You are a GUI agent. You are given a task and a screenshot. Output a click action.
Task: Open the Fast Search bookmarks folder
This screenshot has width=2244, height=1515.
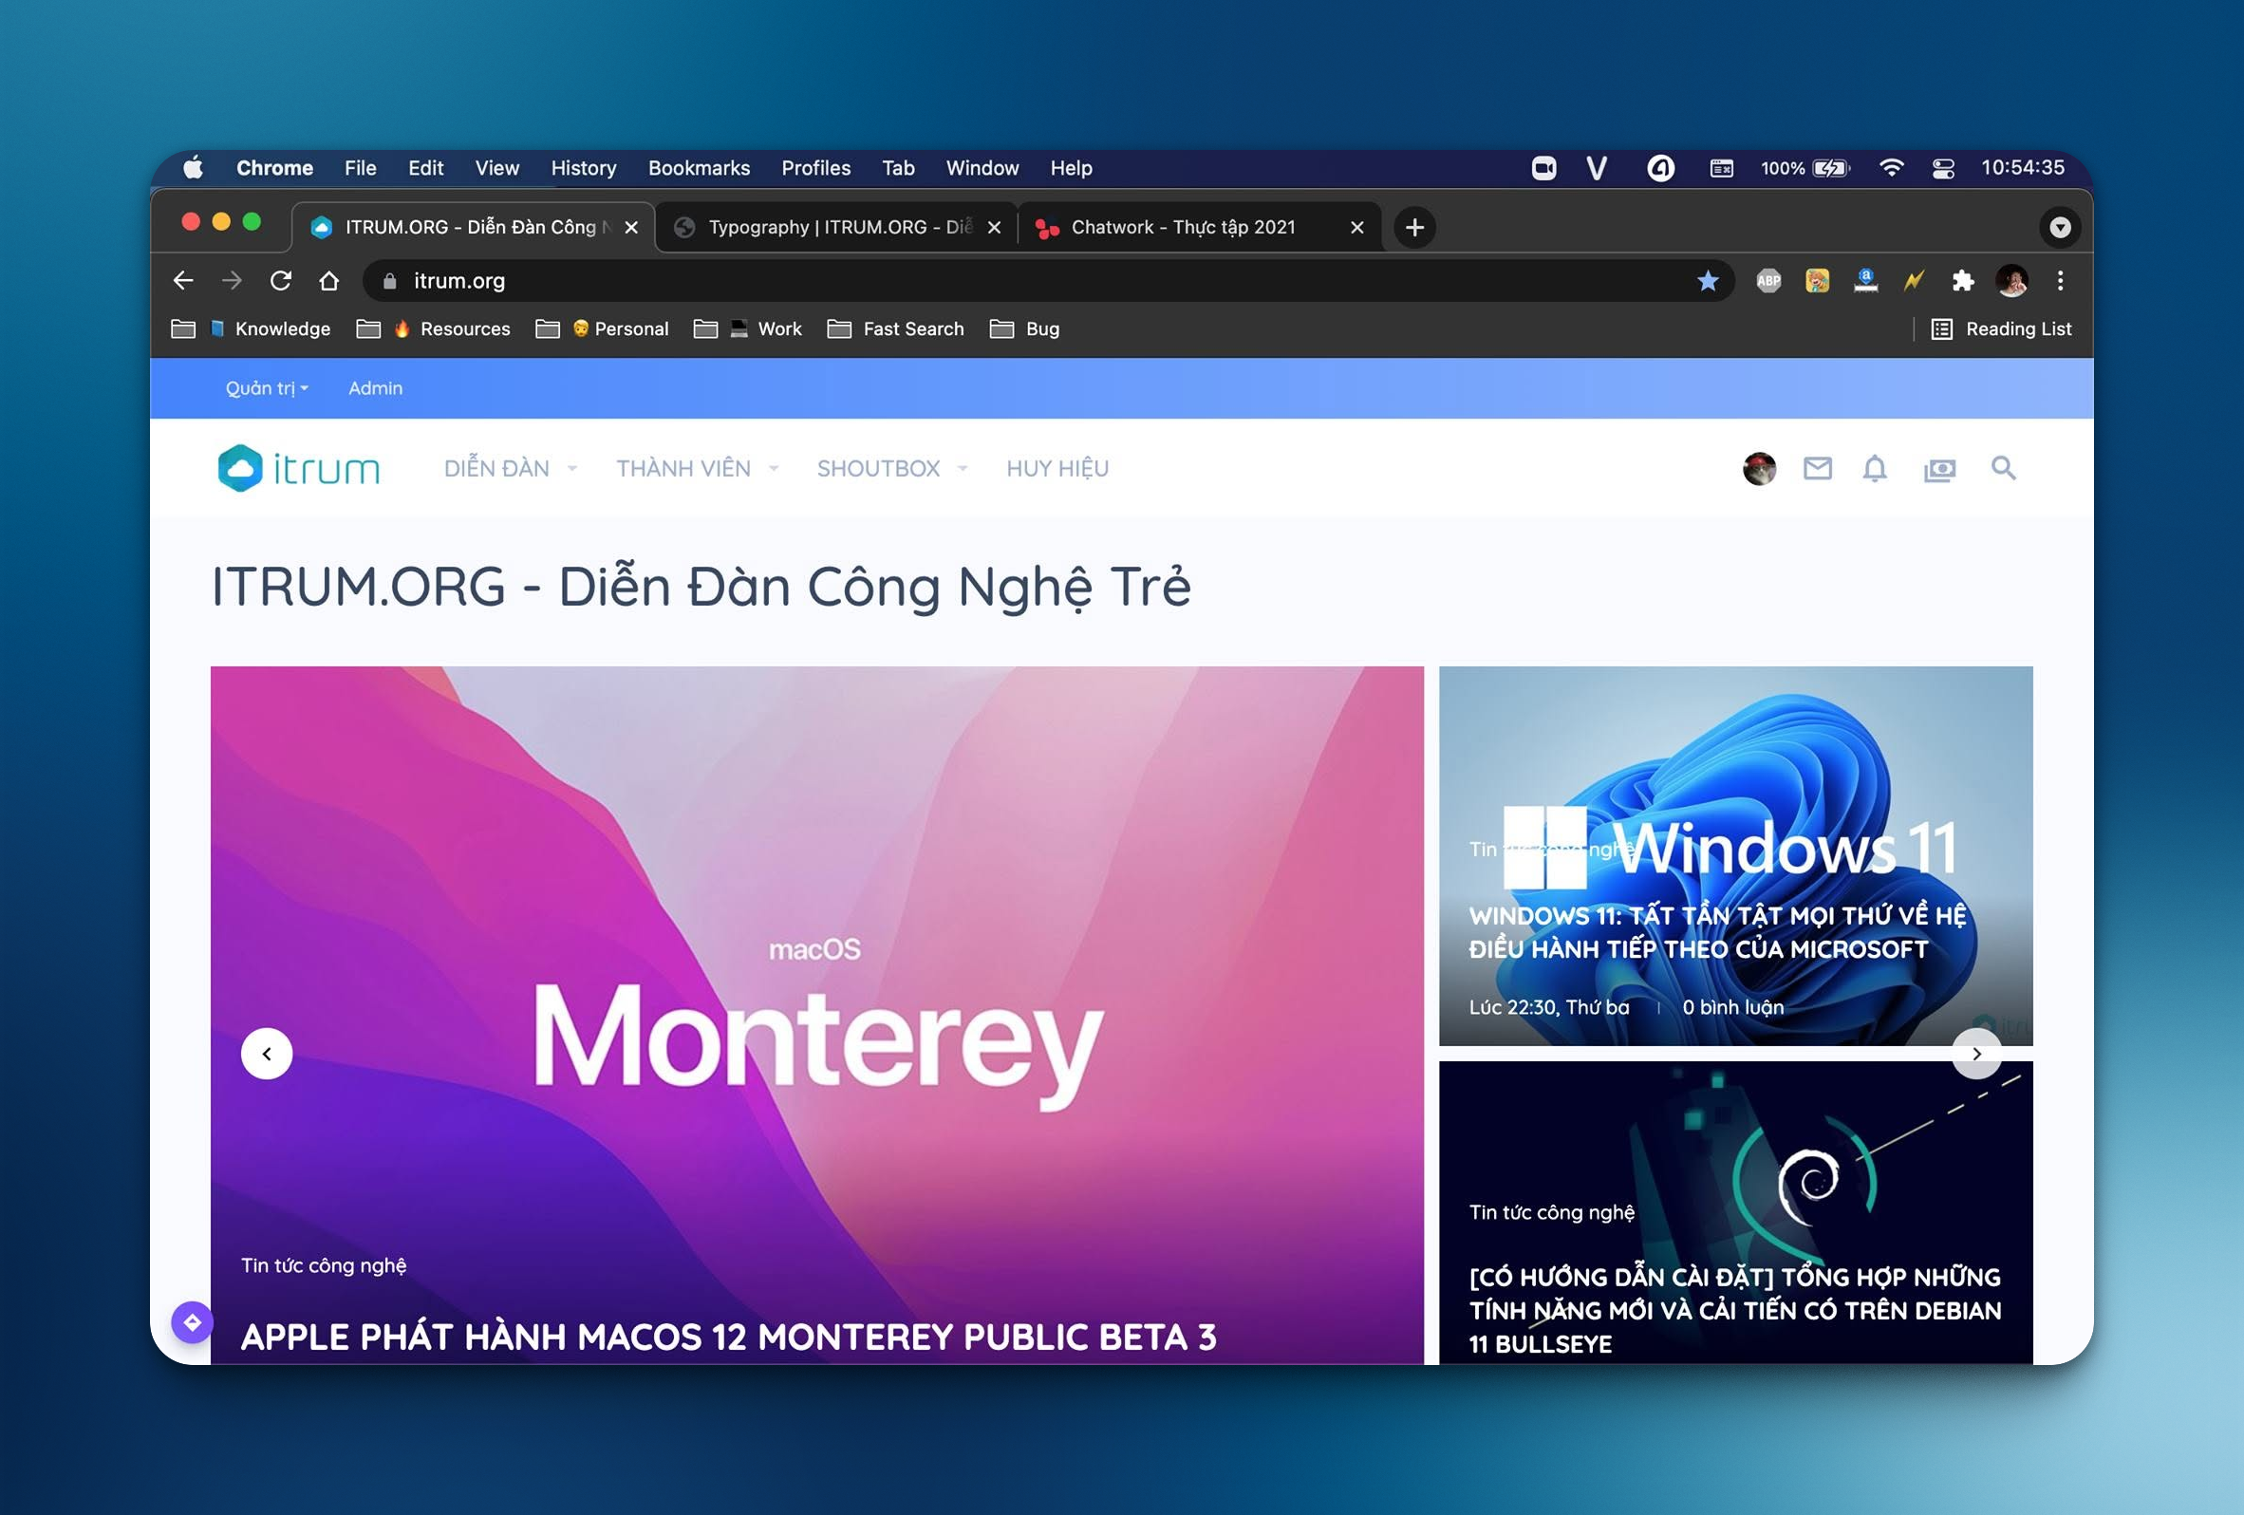tap(896, 329)
